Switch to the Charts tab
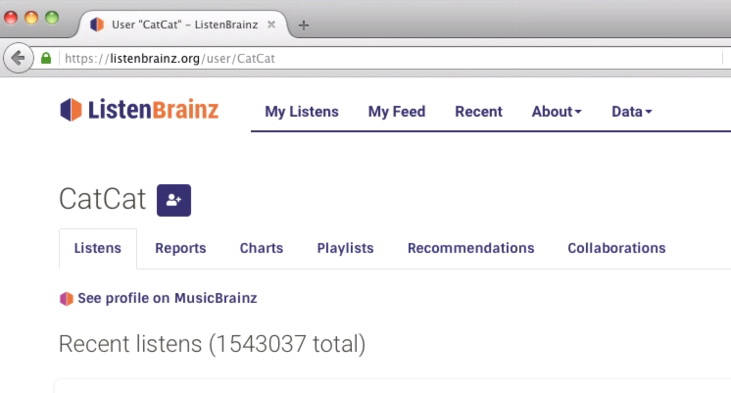This screenshot has width=731, height=393. coord(261,248)
